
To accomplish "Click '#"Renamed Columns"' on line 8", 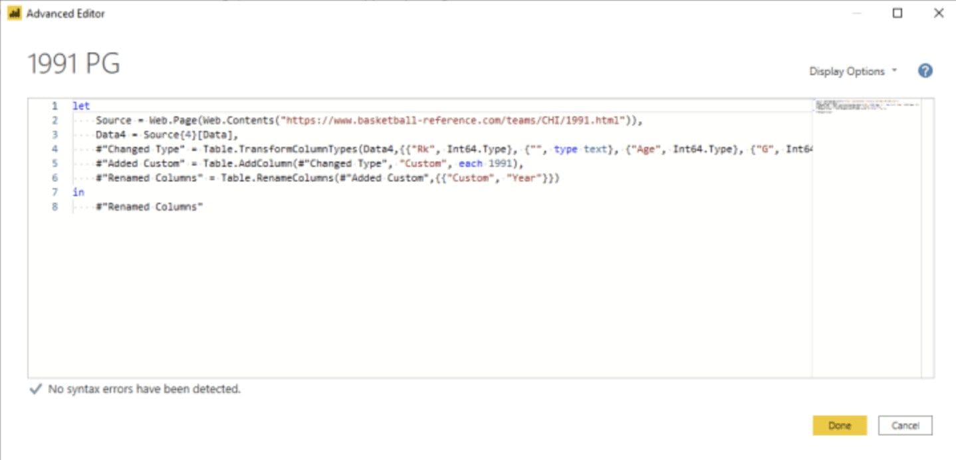I will point(149,207).
